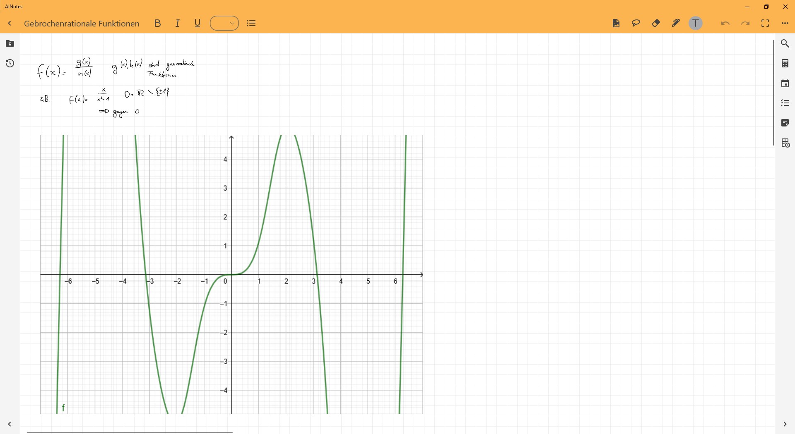Close the AINotes window
The width and height of the screenshot is (795, 434).
[785, 7]
